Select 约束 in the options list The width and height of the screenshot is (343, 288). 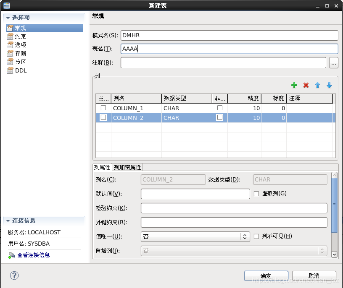pyautogui.click(x=20, y=36)
